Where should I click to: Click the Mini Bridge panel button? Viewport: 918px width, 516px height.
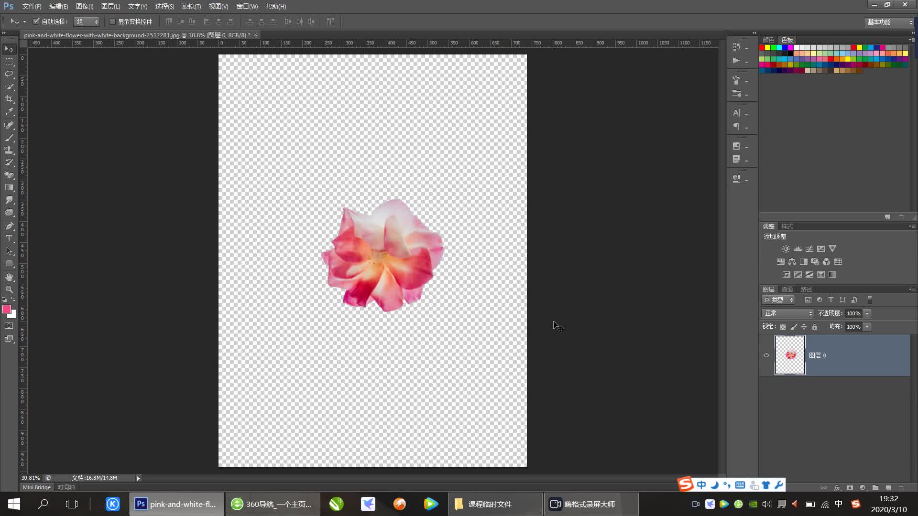37,487
